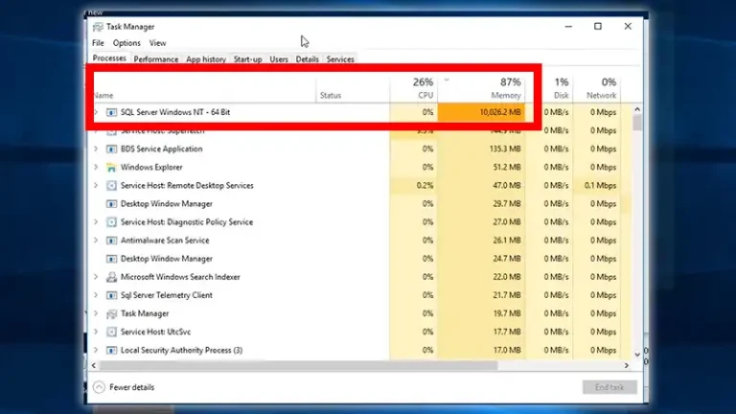Sort by the Disk column header

(549, 88)
